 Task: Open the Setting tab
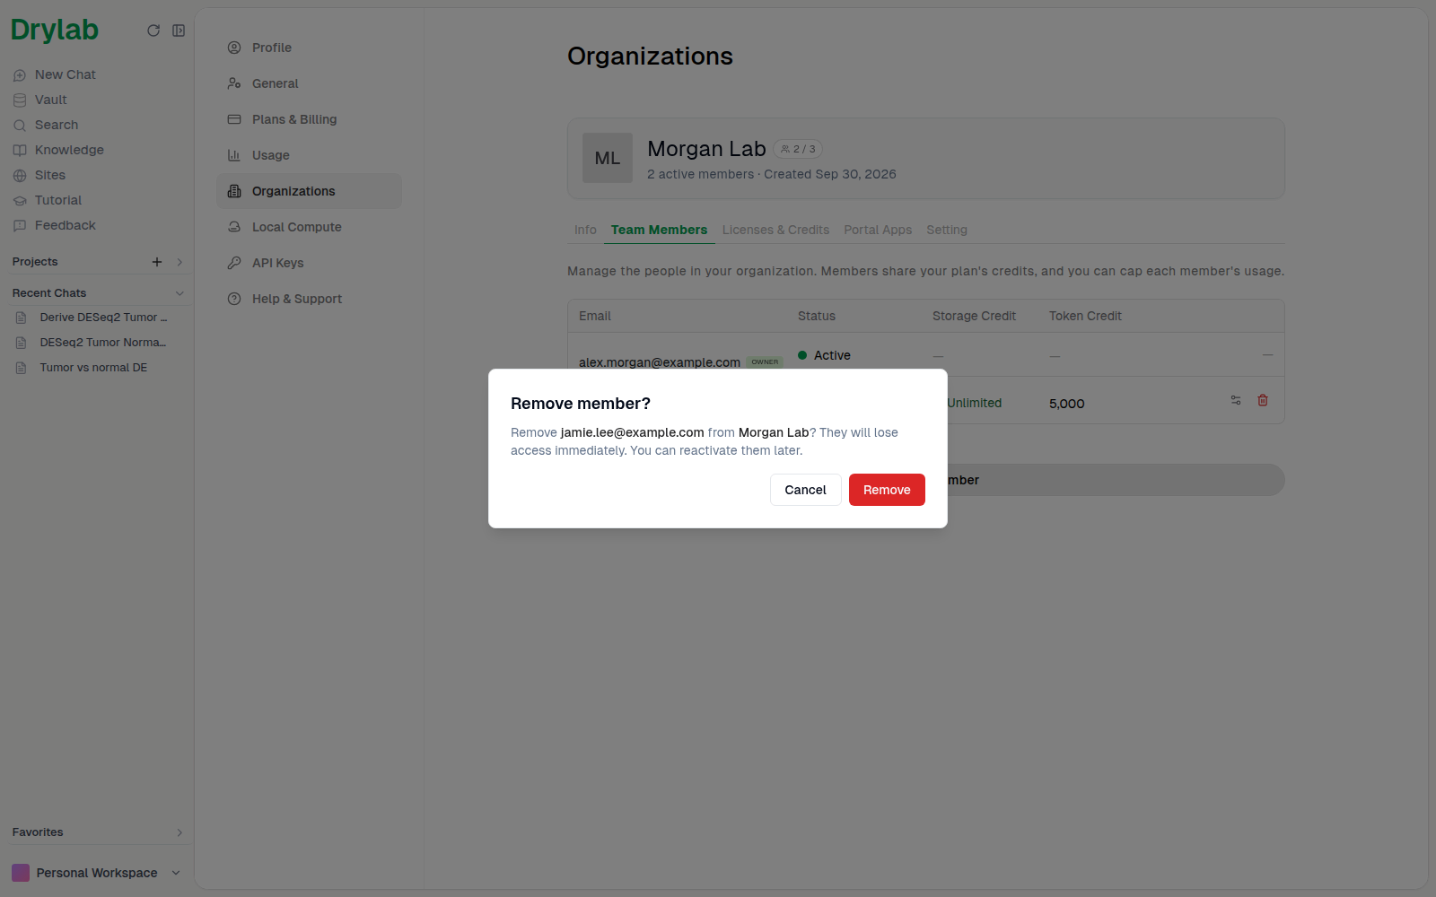click(947, 230)
